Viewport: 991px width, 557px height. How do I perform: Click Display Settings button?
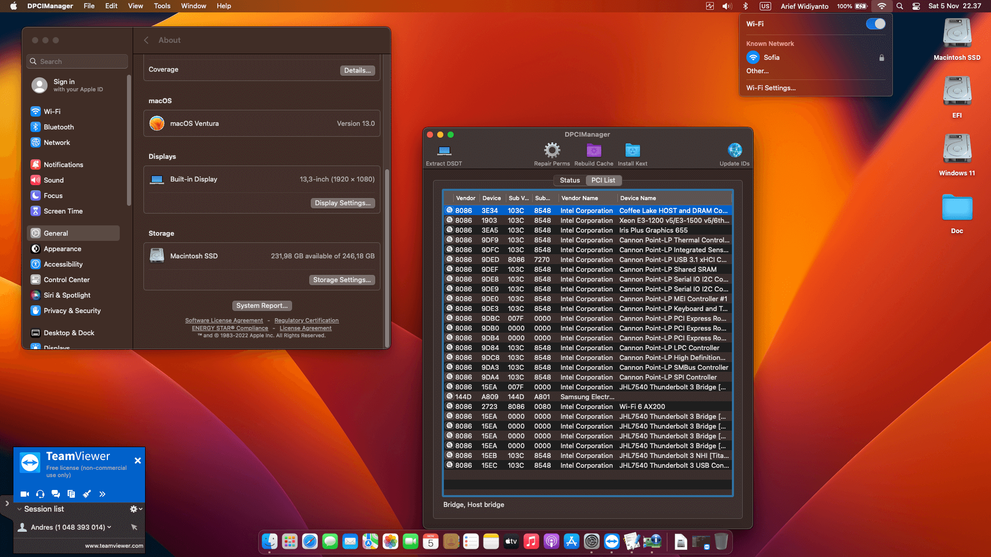(343, 203)
